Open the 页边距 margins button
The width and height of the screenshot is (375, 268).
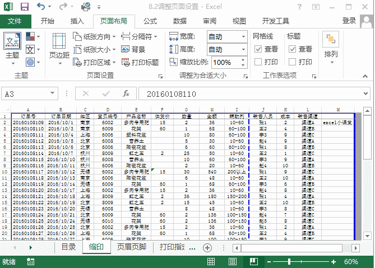59,47
